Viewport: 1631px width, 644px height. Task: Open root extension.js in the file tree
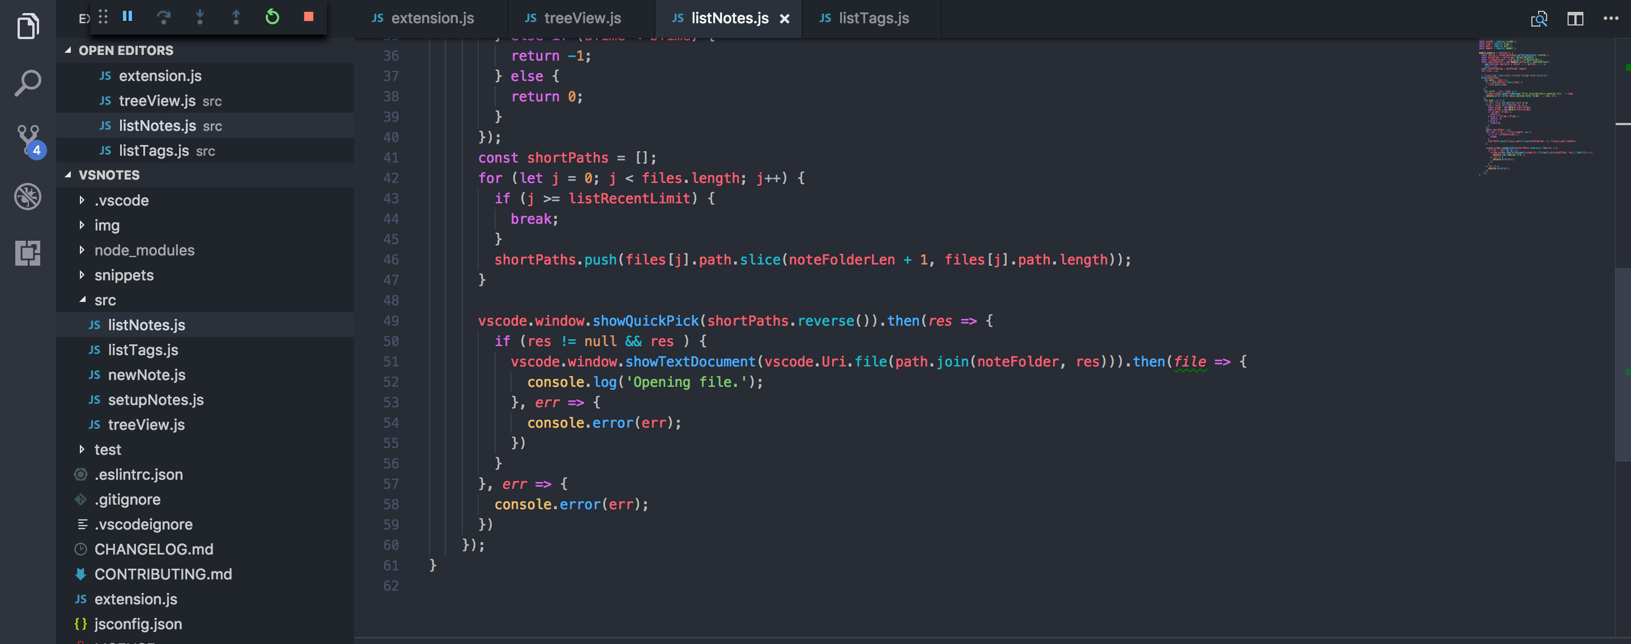tap(205, 599)
